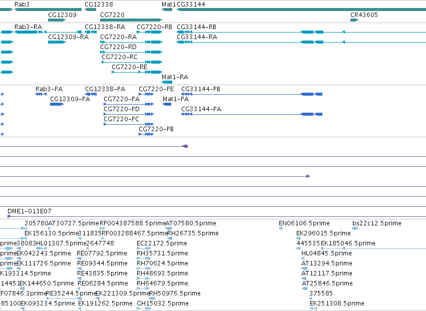Click the CG7220-PE protein label
The image size is (426, 311).
point(156,89)
